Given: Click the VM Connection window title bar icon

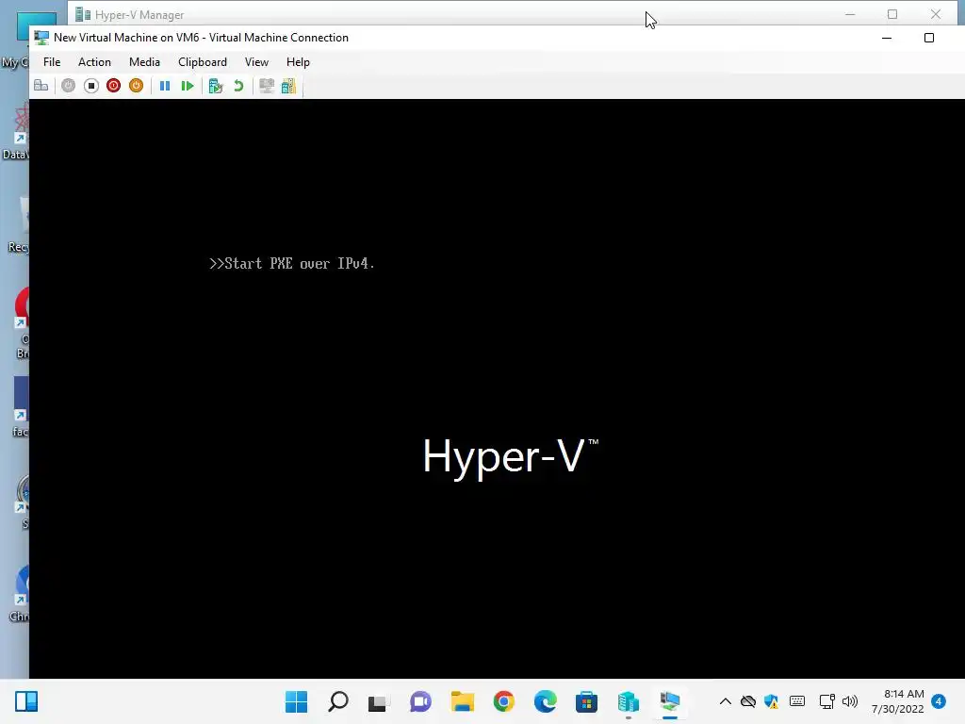Looking at the screenshot, I should tap(41, 38).
